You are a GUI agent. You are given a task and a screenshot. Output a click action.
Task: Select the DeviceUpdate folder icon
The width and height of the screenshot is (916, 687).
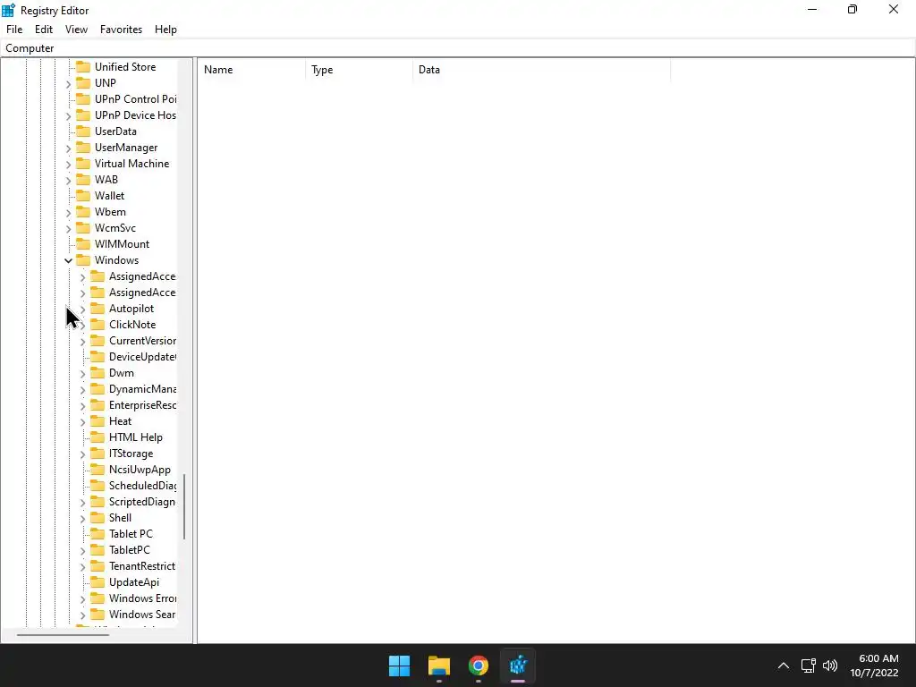tap(98, 356)
